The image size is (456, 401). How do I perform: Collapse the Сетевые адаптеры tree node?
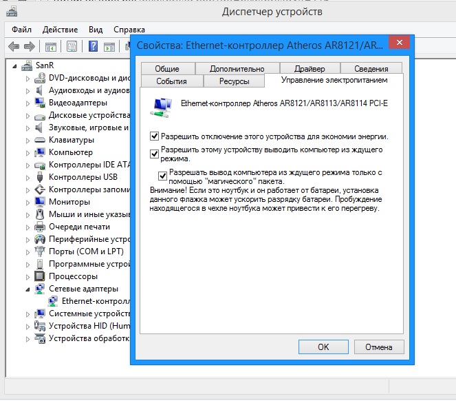(x=28, y=289)
